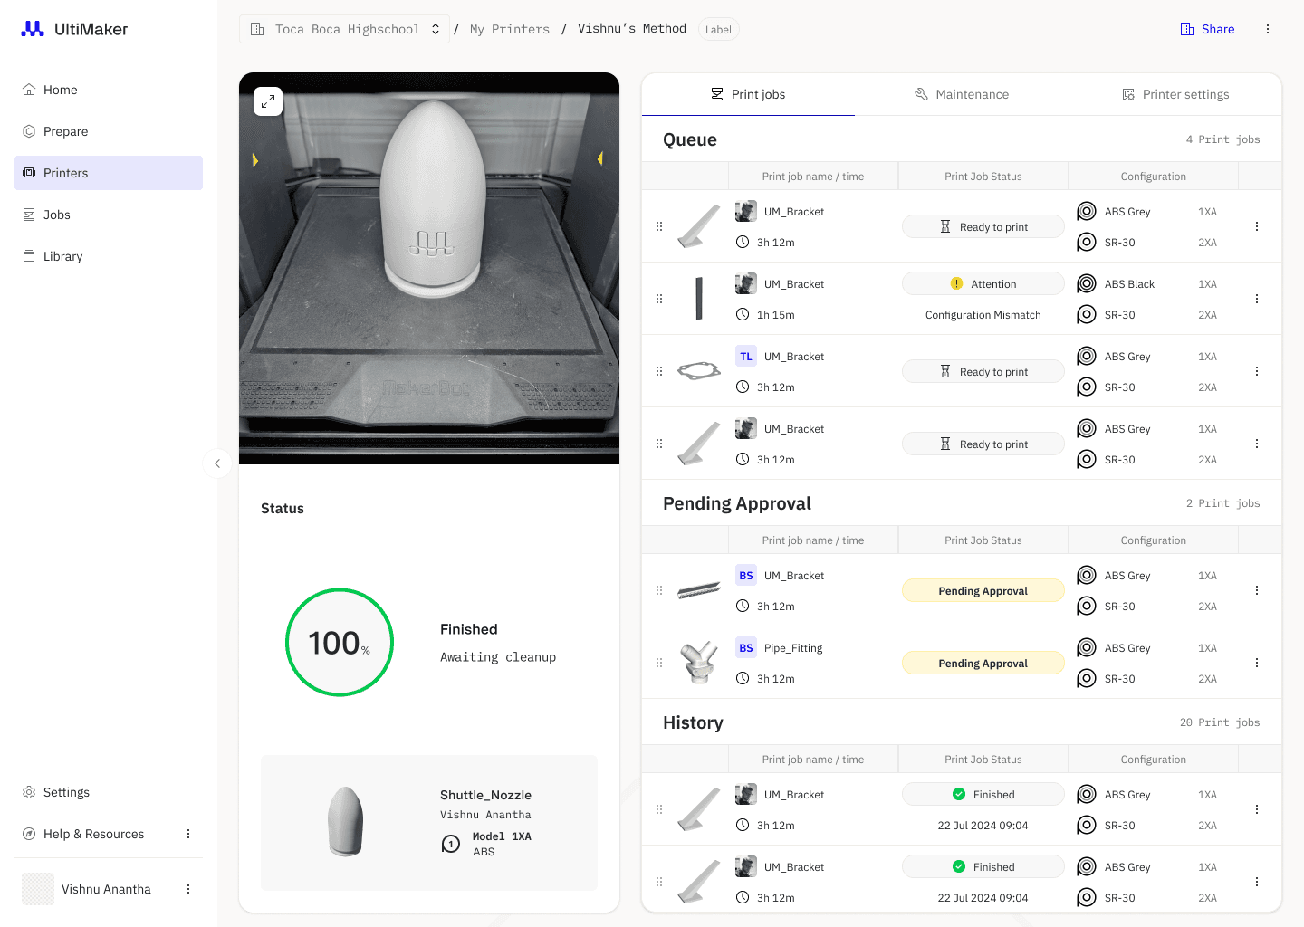
Task: Click Finished status on first History job
Action: coord(983,794)
